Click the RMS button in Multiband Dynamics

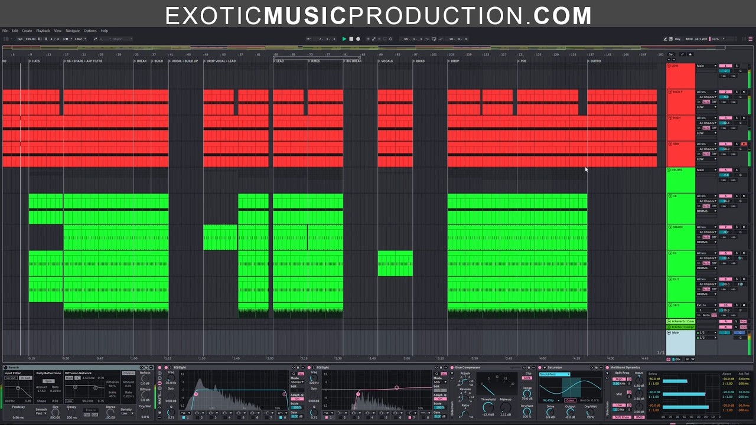click(640, 417)
